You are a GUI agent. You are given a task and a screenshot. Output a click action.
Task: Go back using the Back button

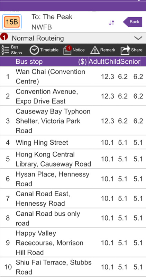tap(133, 22)
